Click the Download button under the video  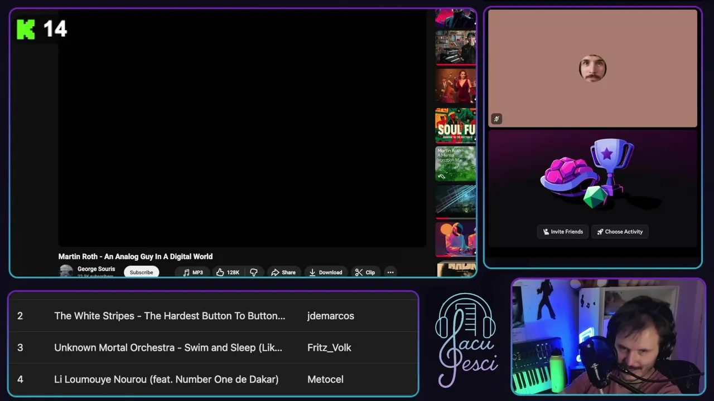pyautogui.click(x=326, y=272)
